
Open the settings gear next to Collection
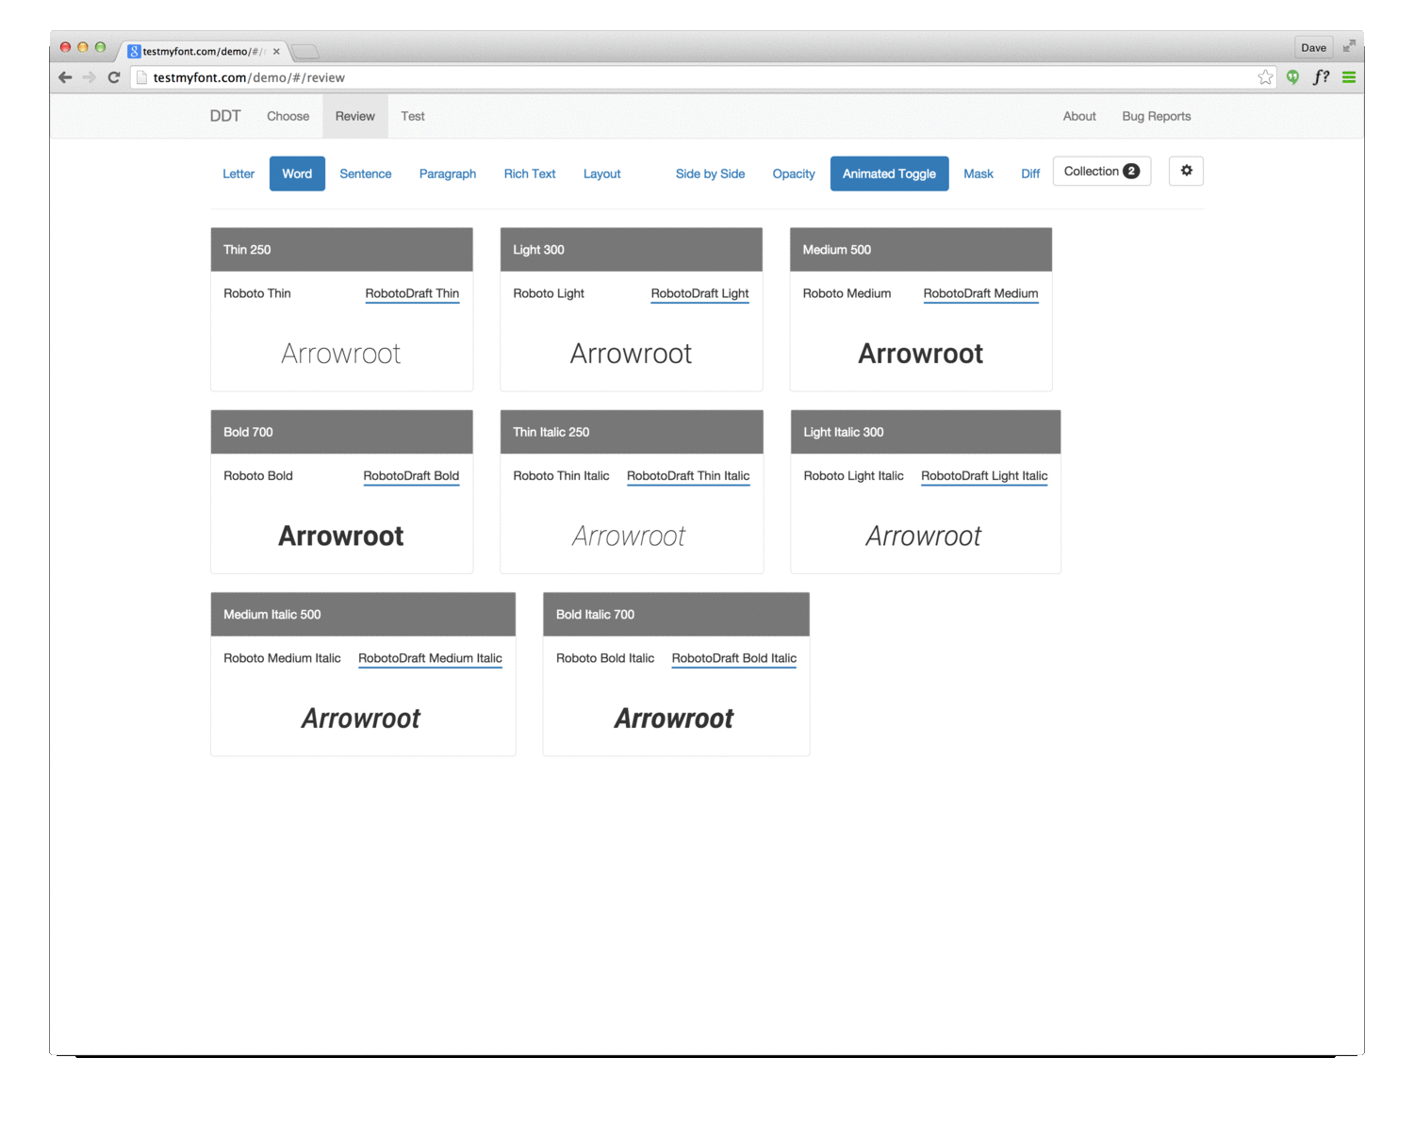(1186, 171)
